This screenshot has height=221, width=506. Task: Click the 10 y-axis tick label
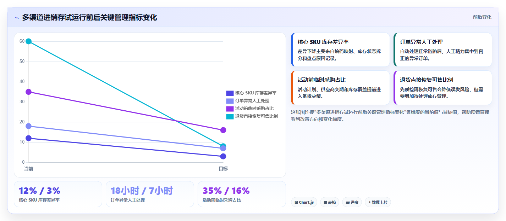tap(22, 142)
